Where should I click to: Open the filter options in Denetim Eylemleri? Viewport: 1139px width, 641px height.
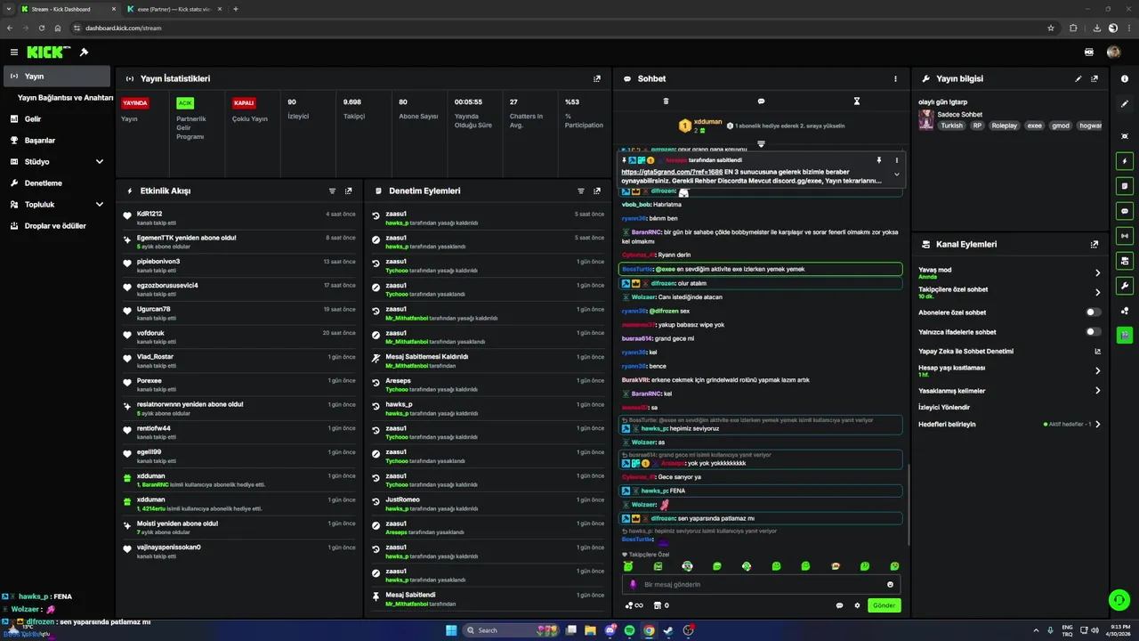pyautogui.click(x=581, y=191)
